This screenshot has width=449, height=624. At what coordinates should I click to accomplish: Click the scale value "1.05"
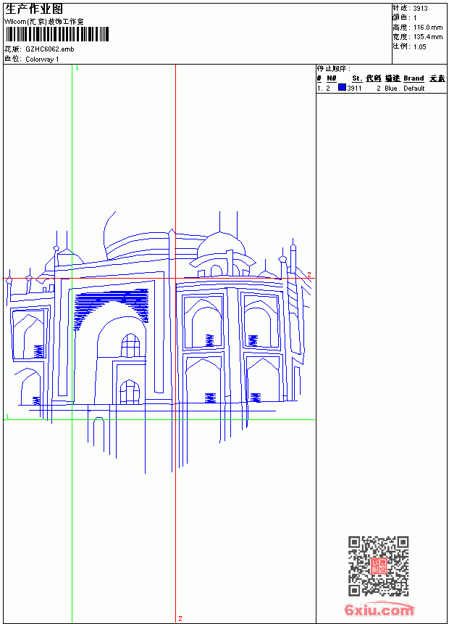[419, 46]
